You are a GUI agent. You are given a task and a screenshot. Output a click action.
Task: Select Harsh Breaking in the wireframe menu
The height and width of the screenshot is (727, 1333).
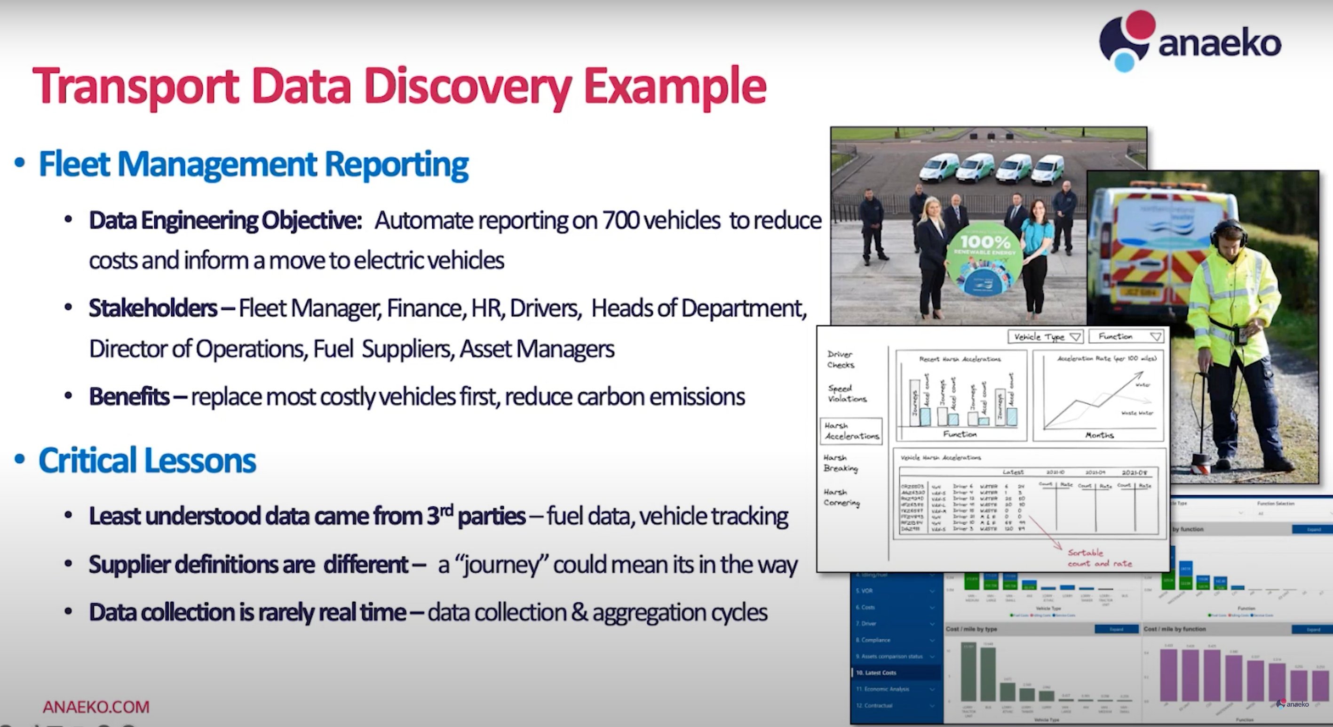point(841,463)
